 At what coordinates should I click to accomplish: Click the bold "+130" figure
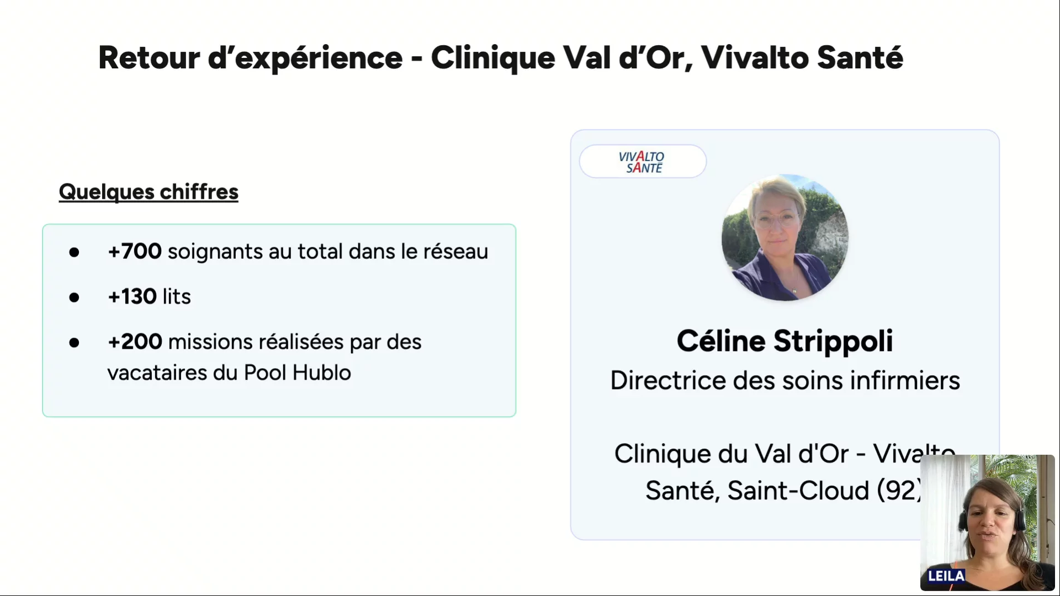(132, 296)
